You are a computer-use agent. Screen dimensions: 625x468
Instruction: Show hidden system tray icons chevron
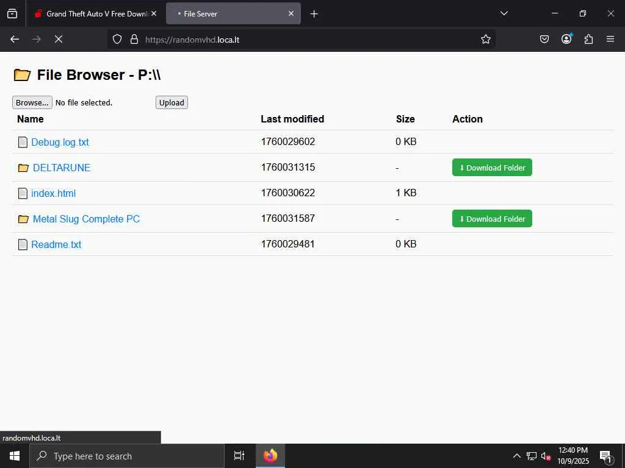click(x=516, y=456)
